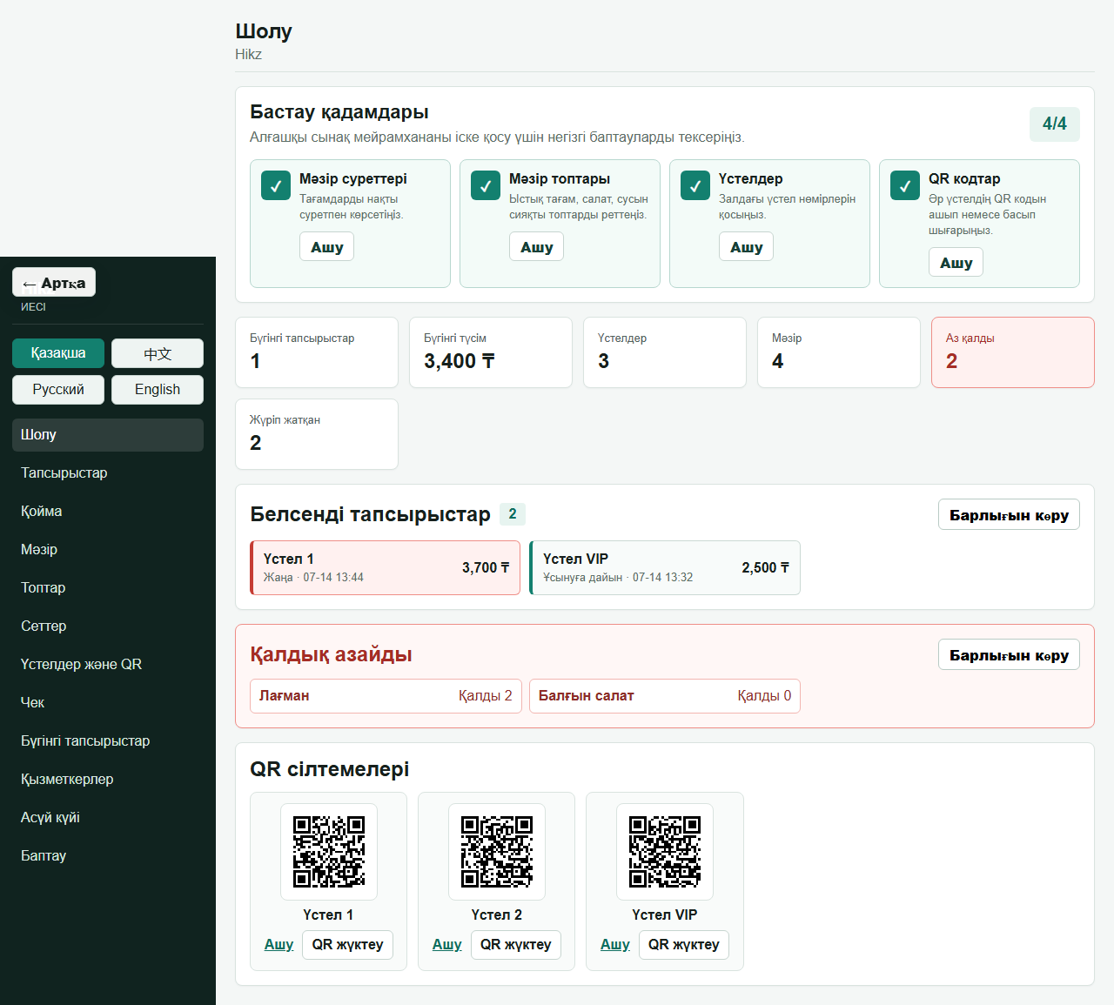The width and height of the screenshot is (1114, 1005).
Task: Click the active orders count badge 2
Action: click(x=513, y=514)
